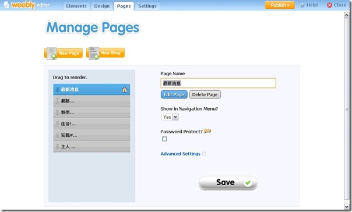The width and height of the screenshot is (352, 212).
Task: Switch to the Design tab
Action: [x=101, y=6]
